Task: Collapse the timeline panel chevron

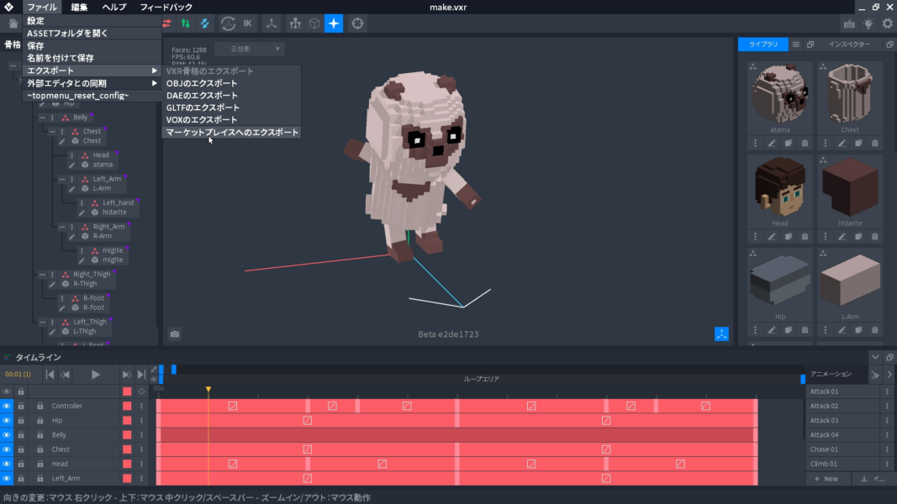Action: (875, 357)
